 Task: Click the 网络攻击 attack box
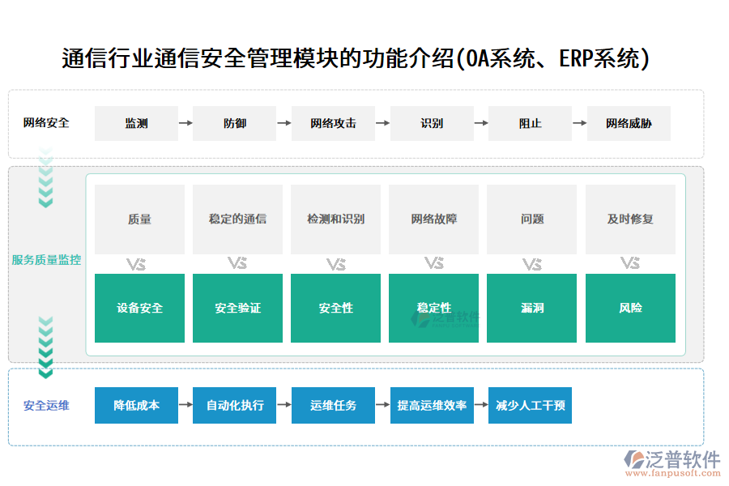coord(332,123)
